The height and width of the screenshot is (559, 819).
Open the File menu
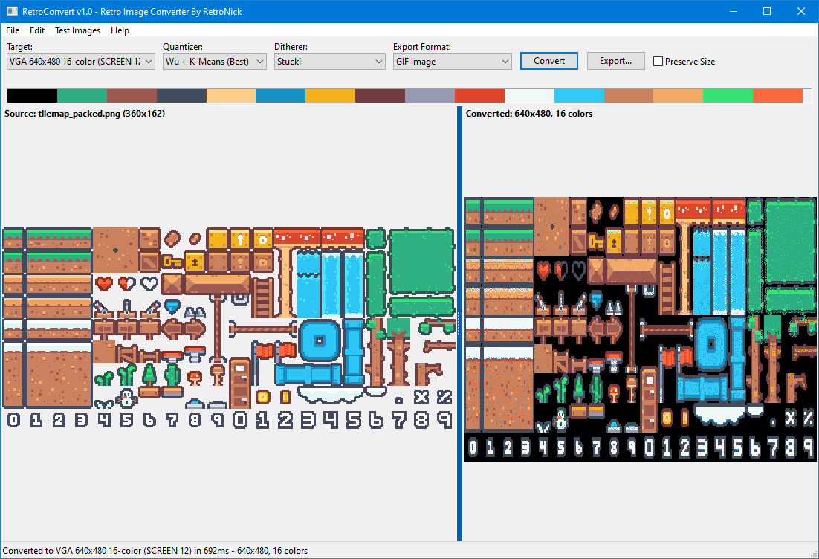click(13, 30)
